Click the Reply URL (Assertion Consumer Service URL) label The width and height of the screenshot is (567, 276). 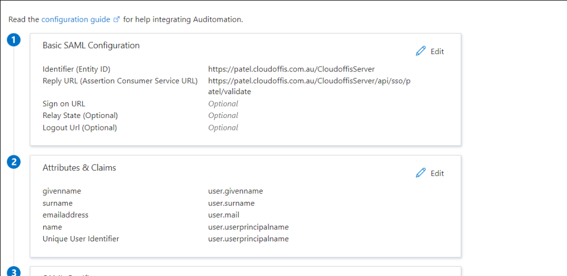pos(120,81)
